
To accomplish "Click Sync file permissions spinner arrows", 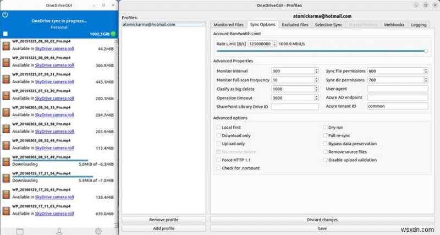I will [x=426, y=71].
